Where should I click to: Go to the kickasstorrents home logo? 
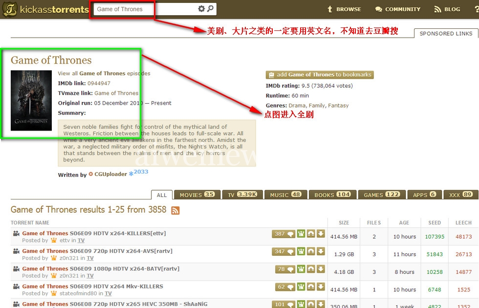point(45,9)
